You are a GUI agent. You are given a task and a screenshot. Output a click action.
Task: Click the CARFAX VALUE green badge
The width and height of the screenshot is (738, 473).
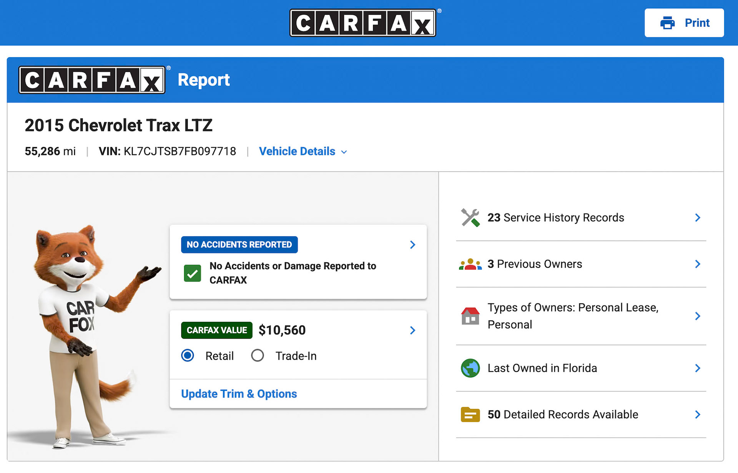[x=217, y=330]
